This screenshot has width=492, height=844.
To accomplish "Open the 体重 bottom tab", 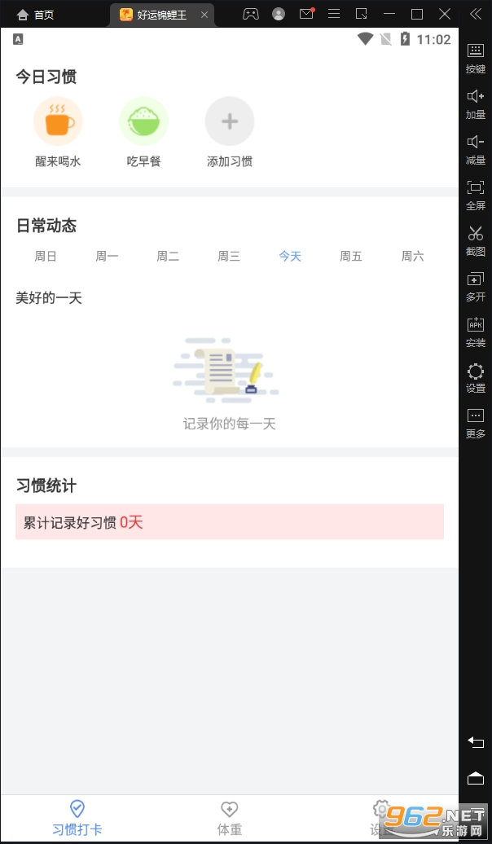I will pos(230,818).
